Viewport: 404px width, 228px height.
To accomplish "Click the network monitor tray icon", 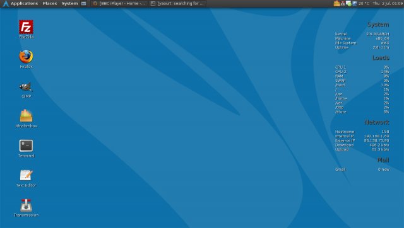I will pyautogui.click(x=343, y=3).
